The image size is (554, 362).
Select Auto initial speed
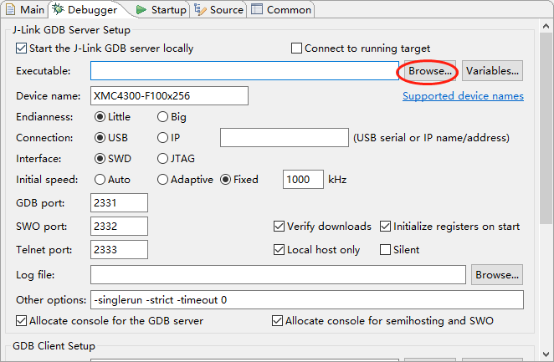(100, 180)
